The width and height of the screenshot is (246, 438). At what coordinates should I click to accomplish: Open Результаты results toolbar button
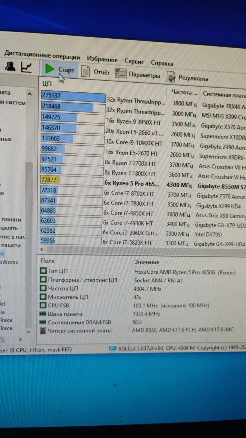click(187, 77)
